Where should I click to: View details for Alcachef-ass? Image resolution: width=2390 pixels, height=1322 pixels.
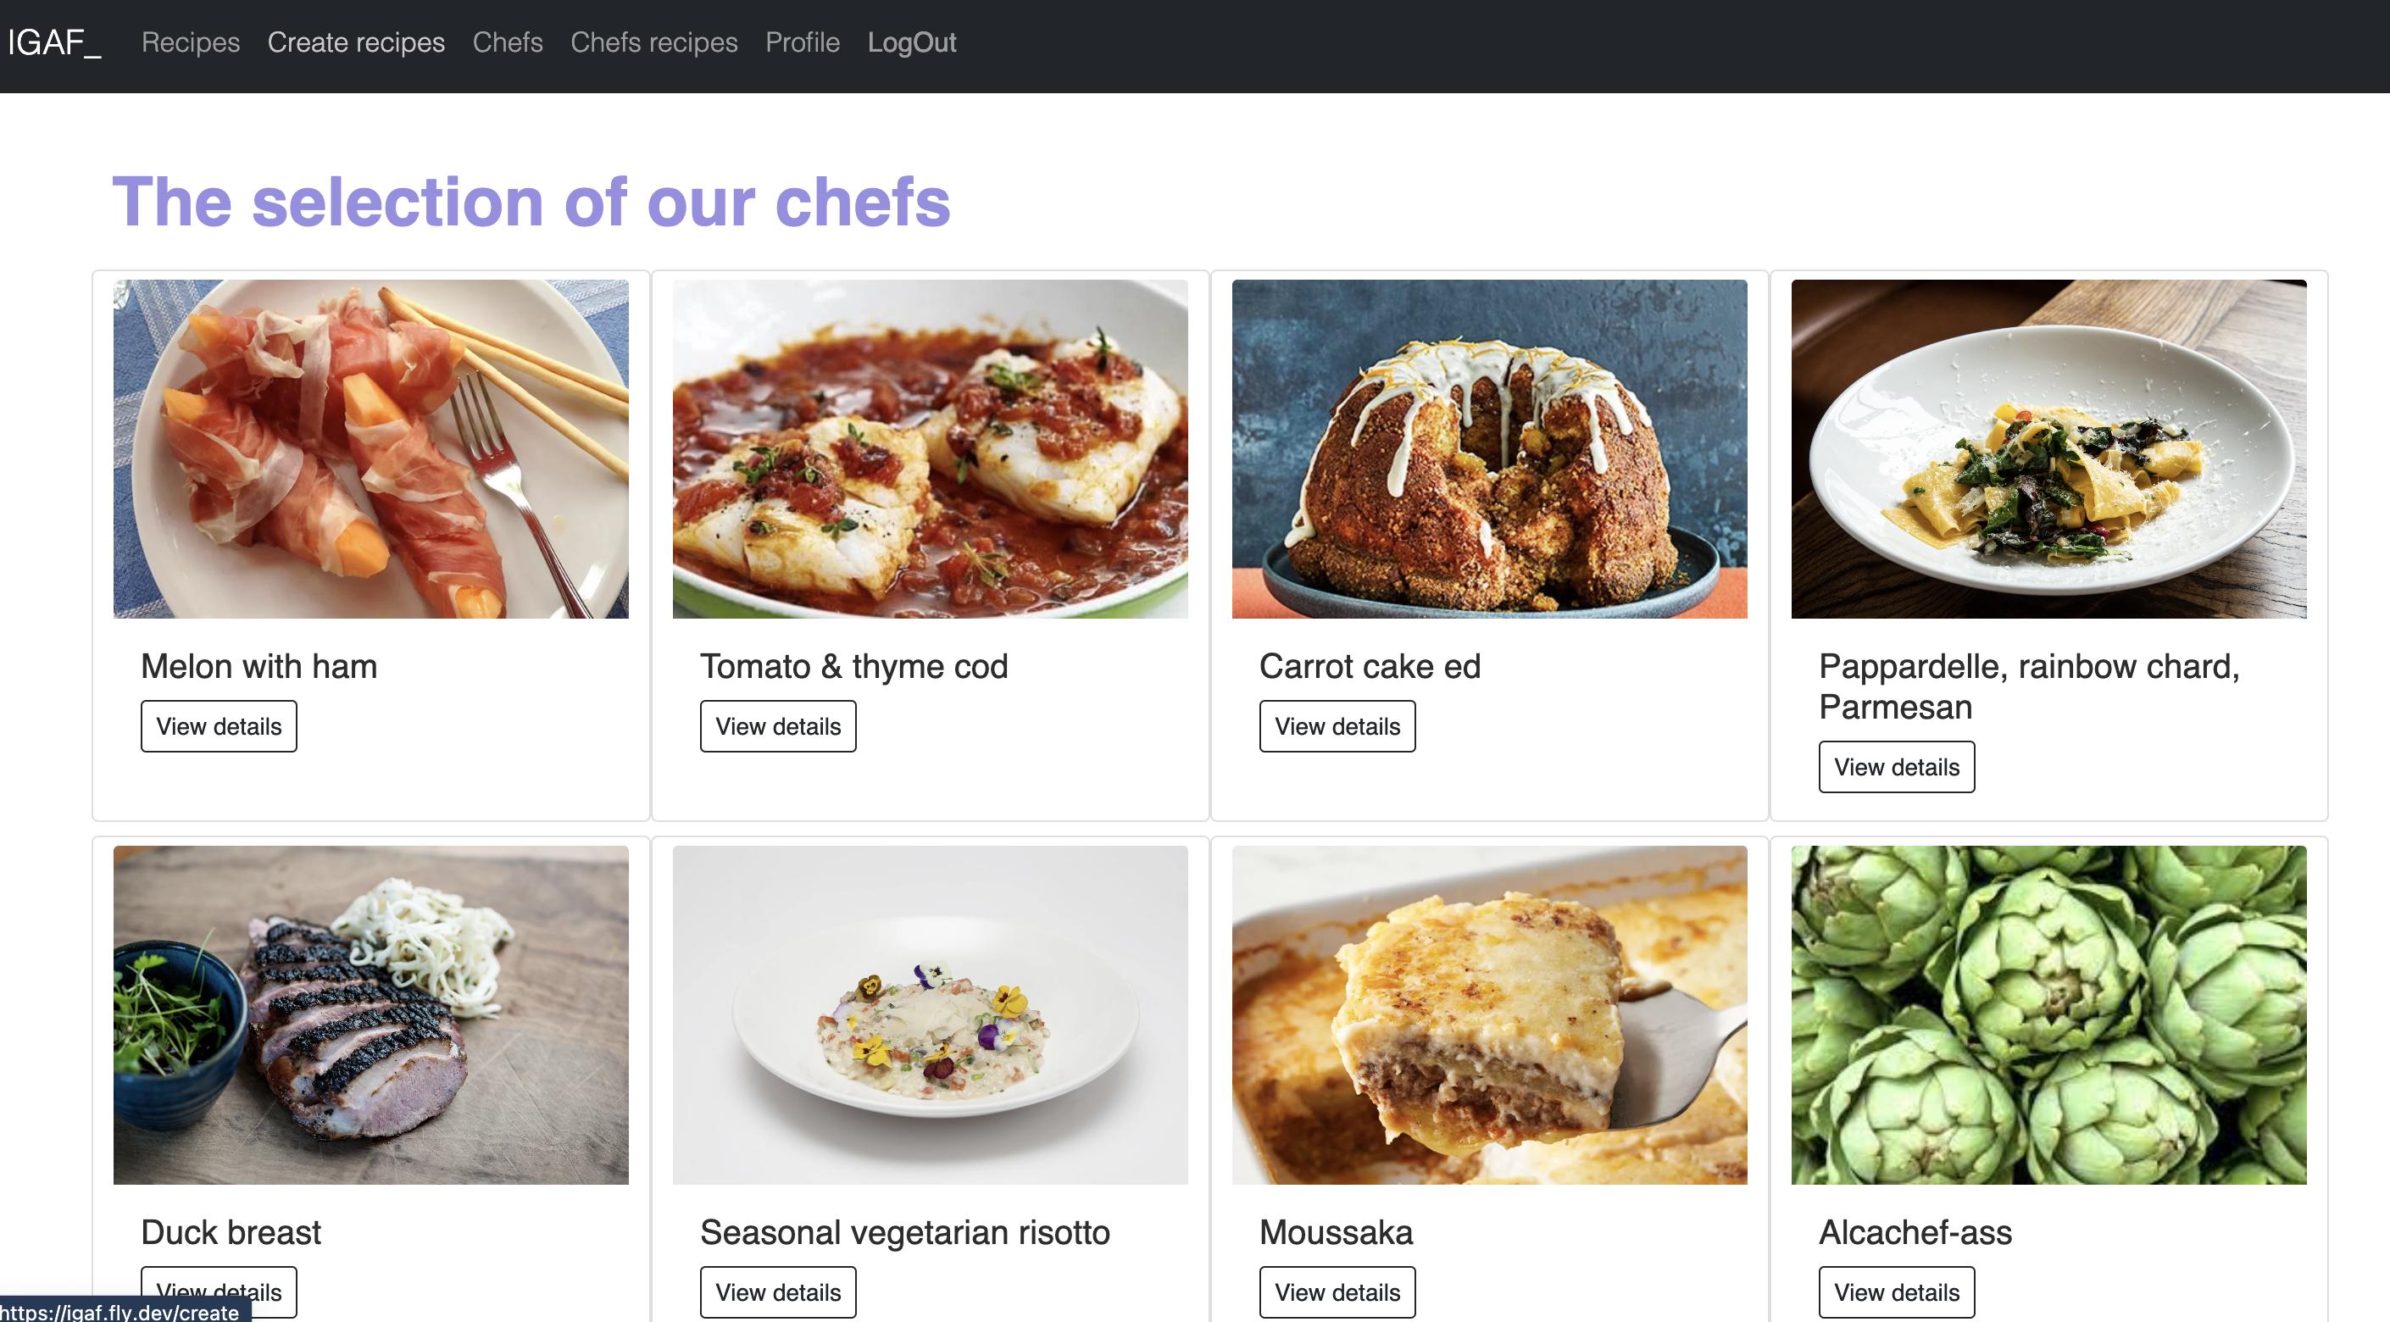click(x=1898, y=1292)
